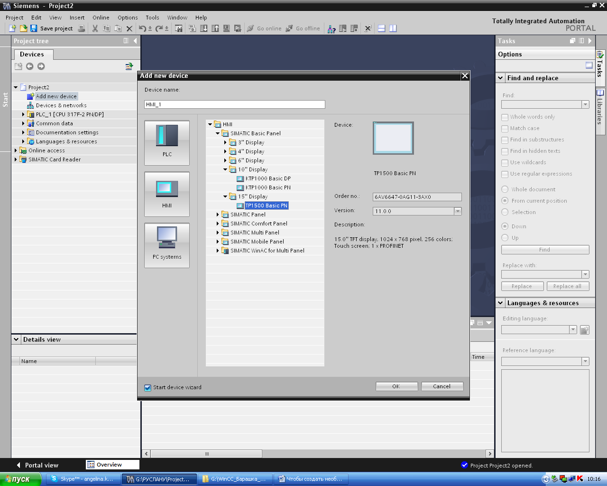Toggle the Start device wizard checkbox
607x486 pixels.
click(x=148, y=388)
